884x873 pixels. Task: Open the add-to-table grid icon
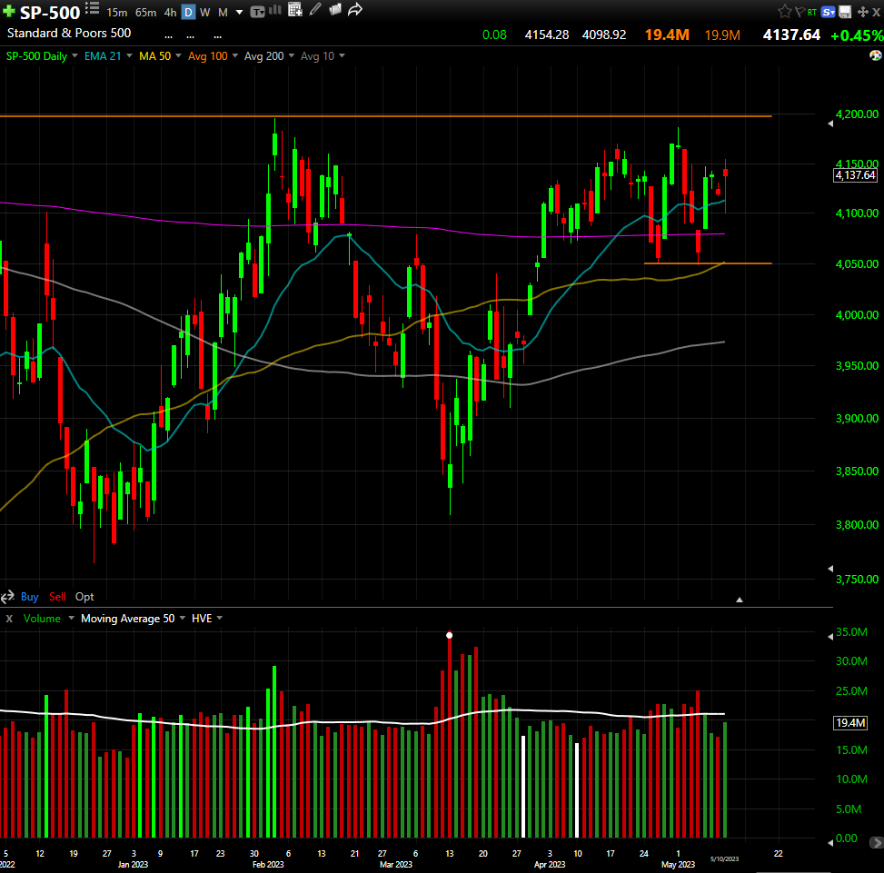click(295, 10)
